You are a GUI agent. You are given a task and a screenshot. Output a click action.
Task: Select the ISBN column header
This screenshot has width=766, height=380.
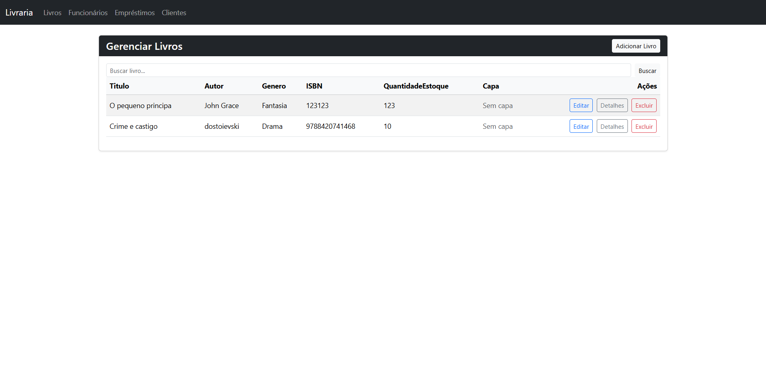click(x=314, y=86)
